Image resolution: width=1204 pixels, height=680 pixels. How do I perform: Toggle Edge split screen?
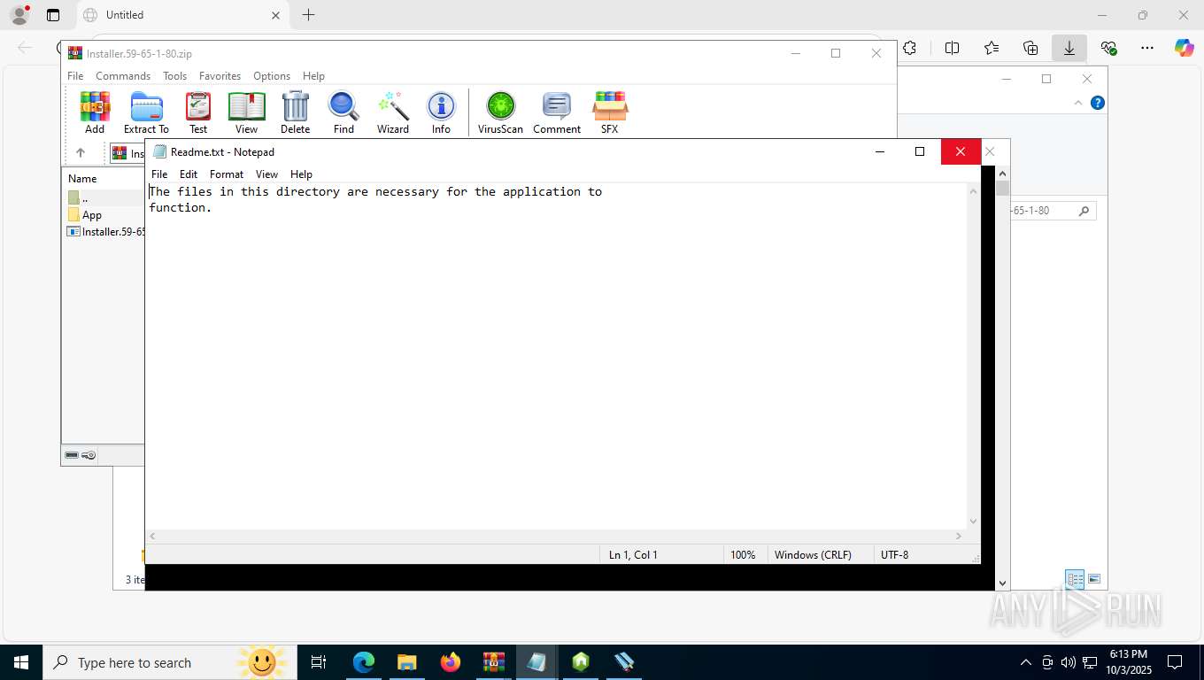click(x=952, y=48)
